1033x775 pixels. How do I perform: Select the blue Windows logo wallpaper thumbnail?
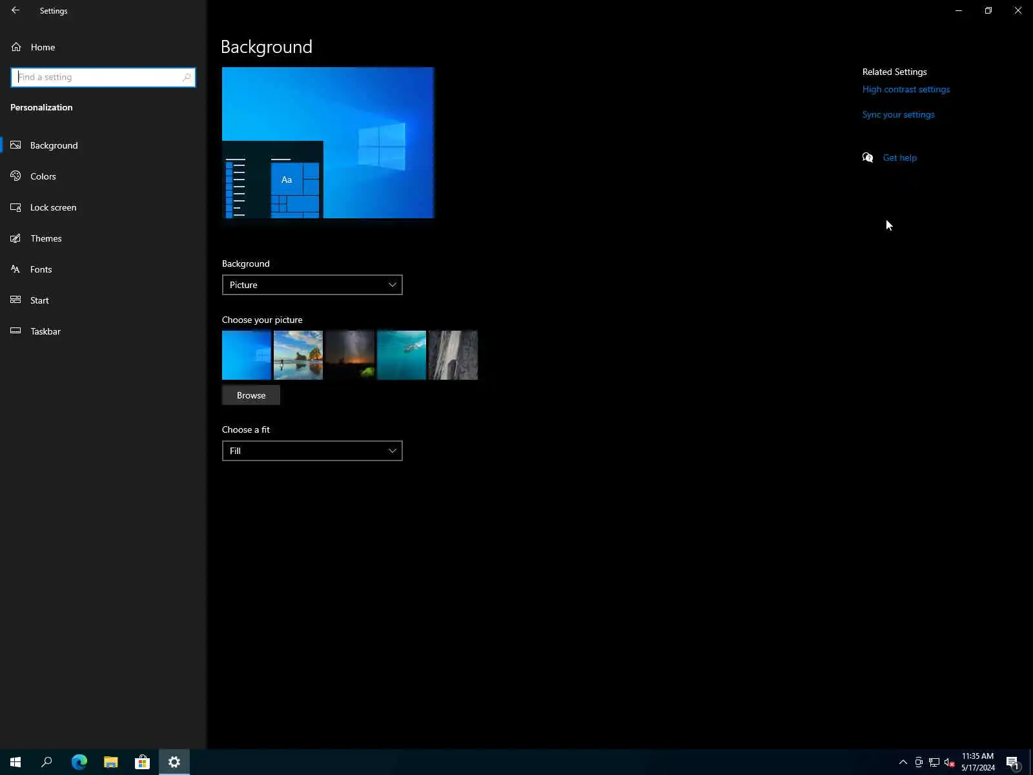coord(247,355)
